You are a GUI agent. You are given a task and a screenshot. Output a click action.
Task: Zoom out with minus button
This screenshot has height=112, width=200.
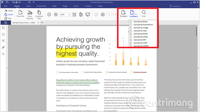pos(49,15)
